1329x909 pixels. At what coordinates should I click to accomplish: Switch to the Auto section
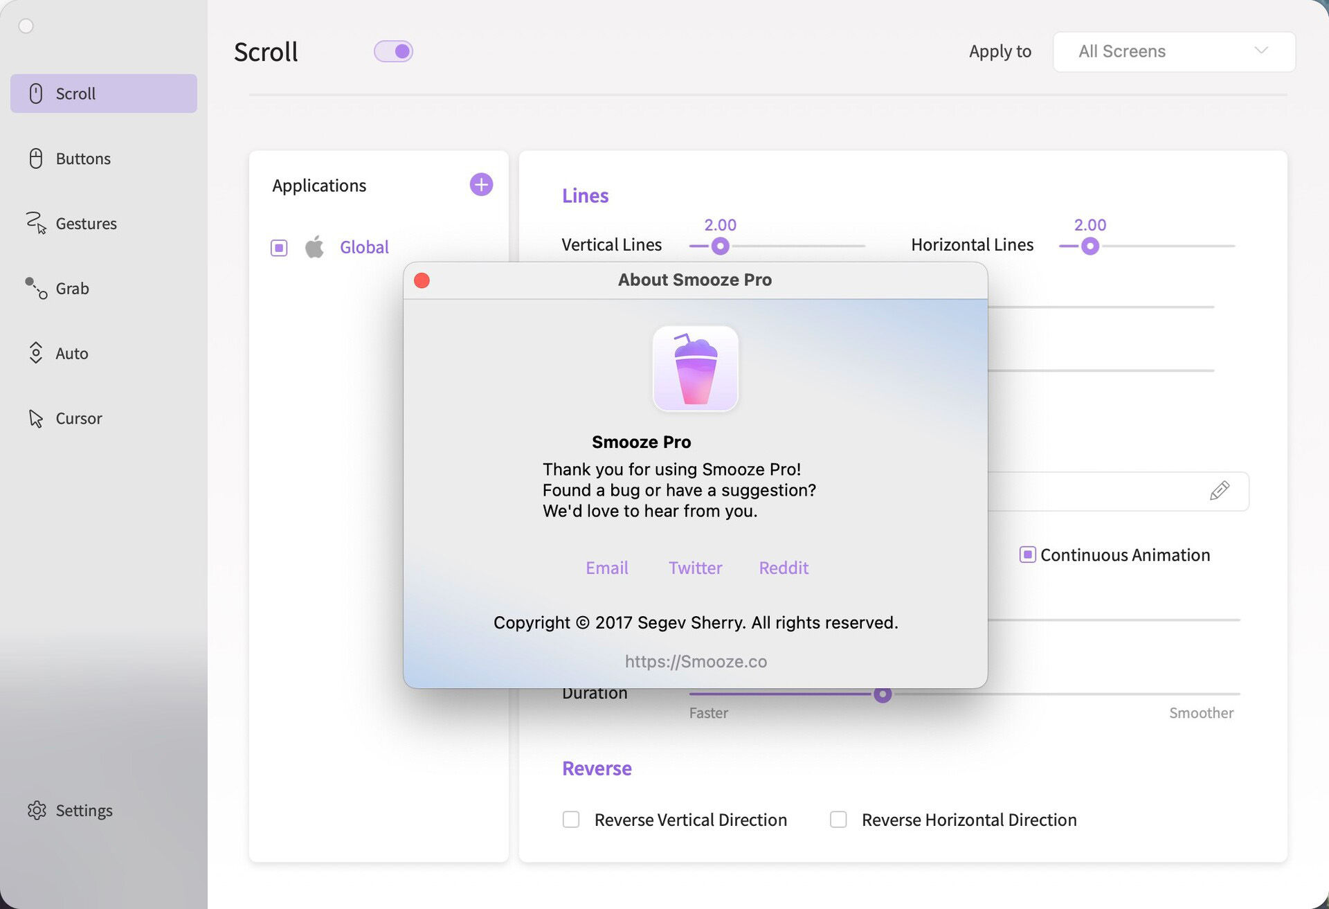[x=72, y=353]
